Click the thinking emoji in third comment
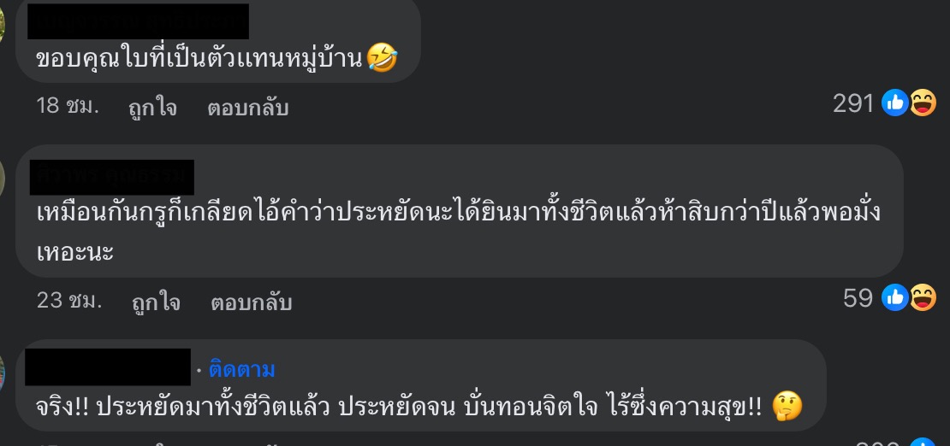Screen dimensions: 950x446 coord(787,407)
